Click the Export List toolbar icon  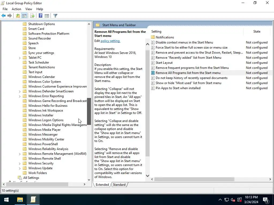click(x=32, y=16)
